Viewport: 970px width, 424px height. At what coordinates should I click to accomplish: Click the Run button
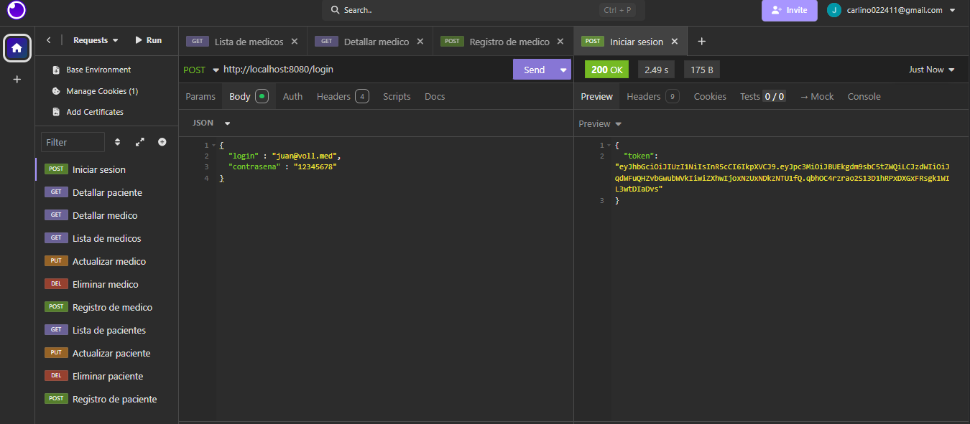(149, 40)
